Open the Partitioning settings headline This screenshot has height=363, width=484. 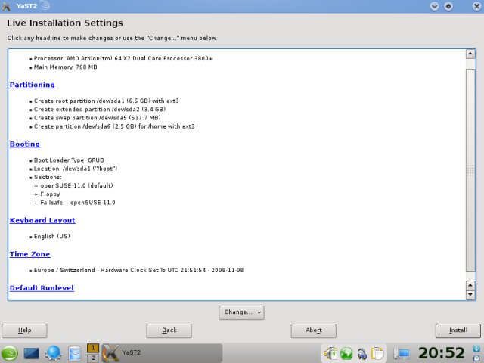tap(33, 85)
